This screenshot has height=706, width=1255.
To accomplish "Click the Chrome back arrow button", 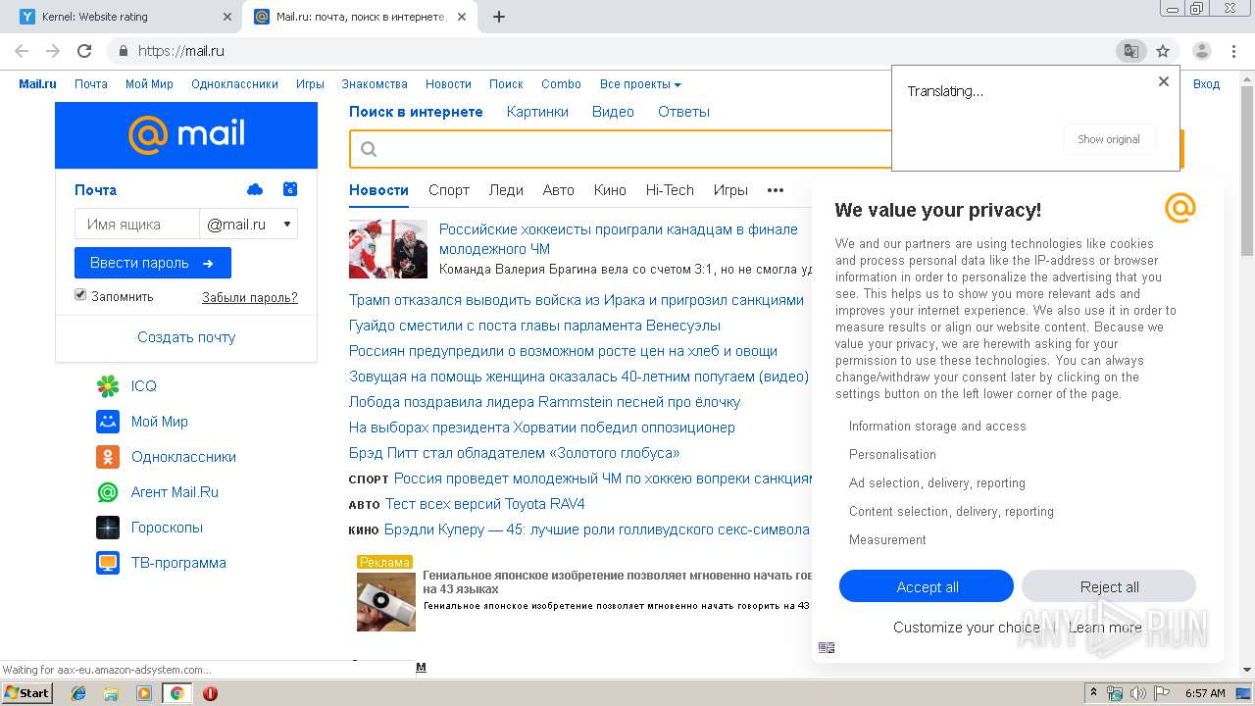I will [x=22, y=51].
